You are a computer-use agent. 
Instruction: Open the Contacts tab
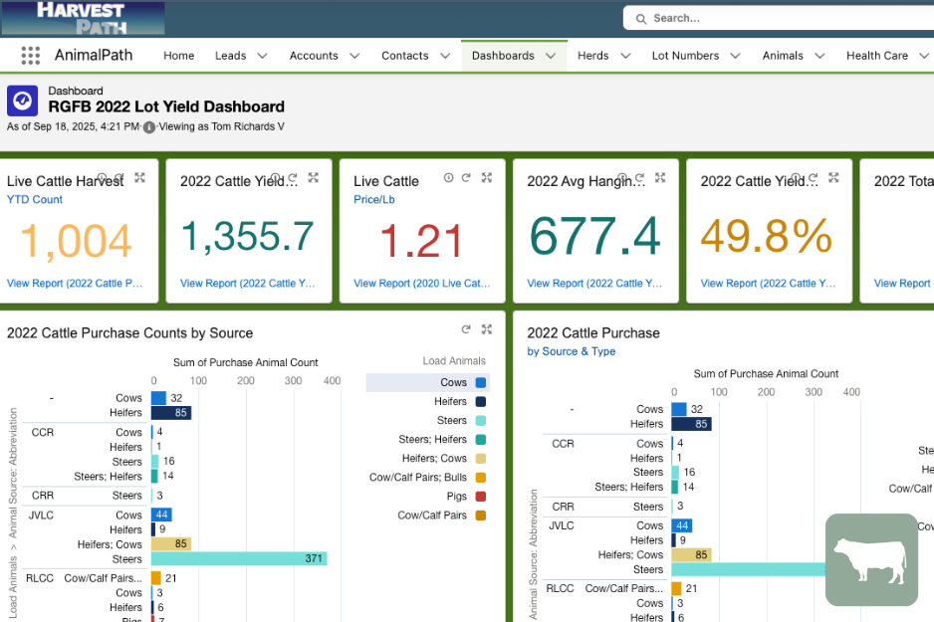coord(405,56)
